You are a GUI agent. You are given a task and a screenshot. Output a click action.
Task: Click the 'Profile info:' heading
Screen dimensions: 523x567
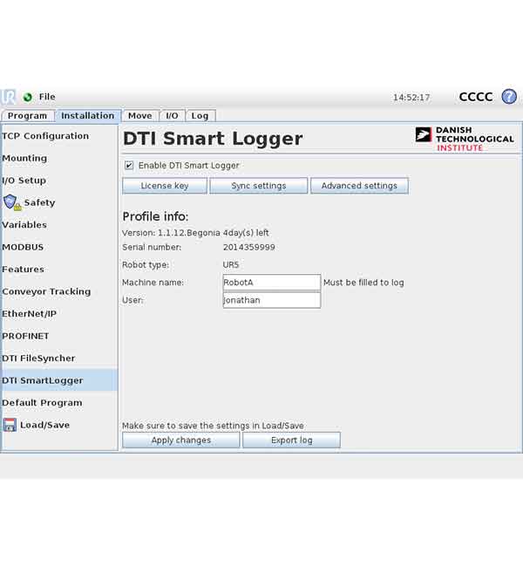(155, 216)
